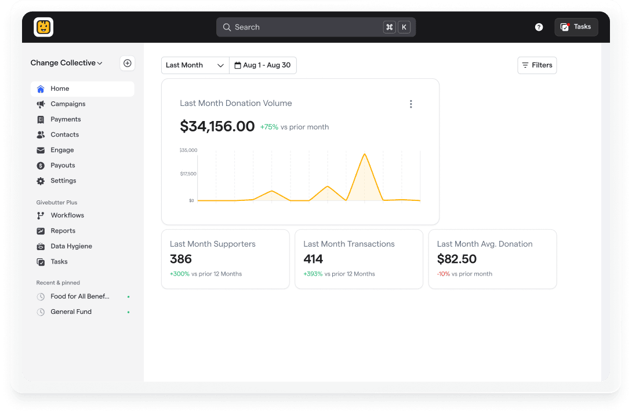This screenshot has height=414, width=632.
Task: Navigate to Engage in the sidebar
Action: (62, 150)
